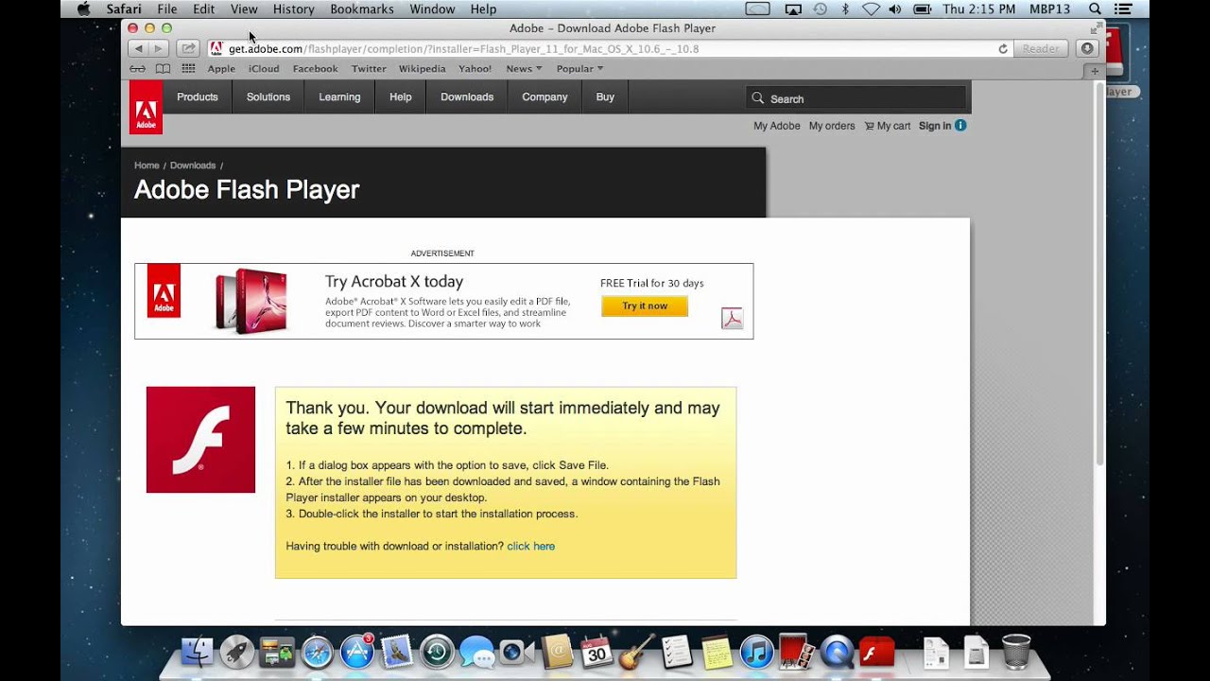Open Finder from the Dock

(x=198, y=652)
